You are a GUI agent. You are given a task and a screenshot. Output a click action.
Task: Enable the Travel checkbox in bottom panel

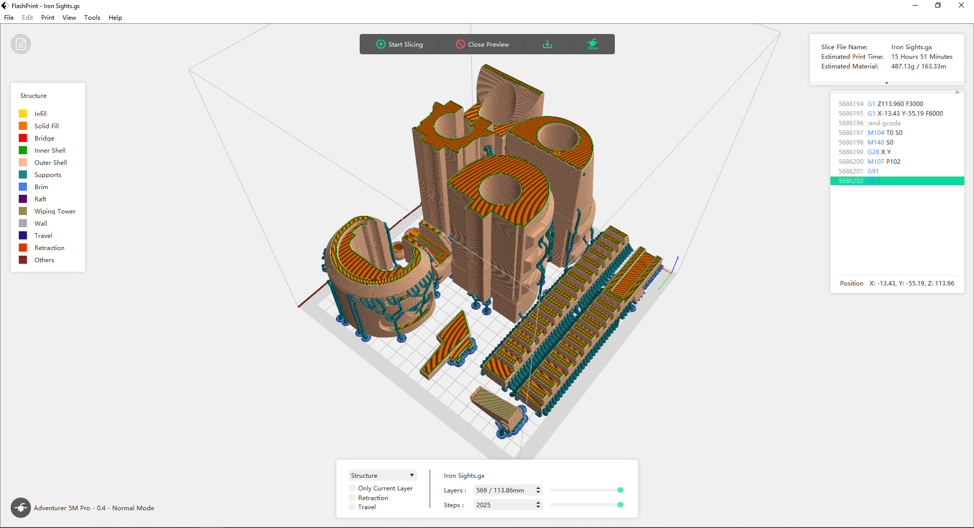[352, 507]
